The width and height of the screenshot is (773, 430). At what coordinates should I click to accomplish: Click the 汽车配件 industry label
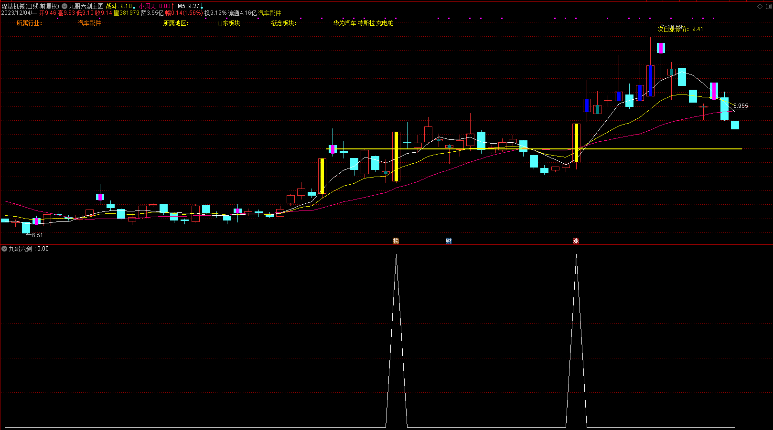89,23
